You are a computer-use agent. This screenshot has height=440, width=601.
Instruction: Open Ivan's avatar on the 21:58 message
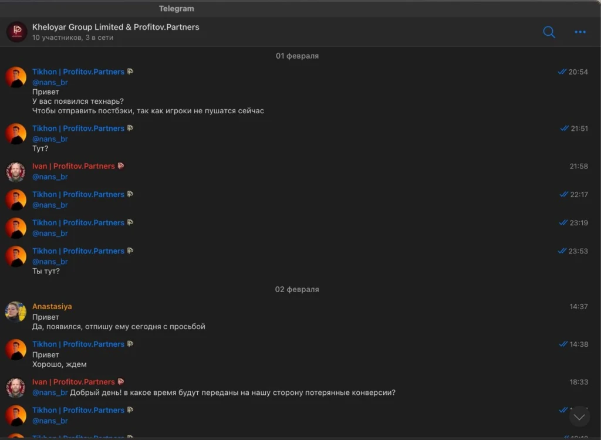tap(16, 172)
